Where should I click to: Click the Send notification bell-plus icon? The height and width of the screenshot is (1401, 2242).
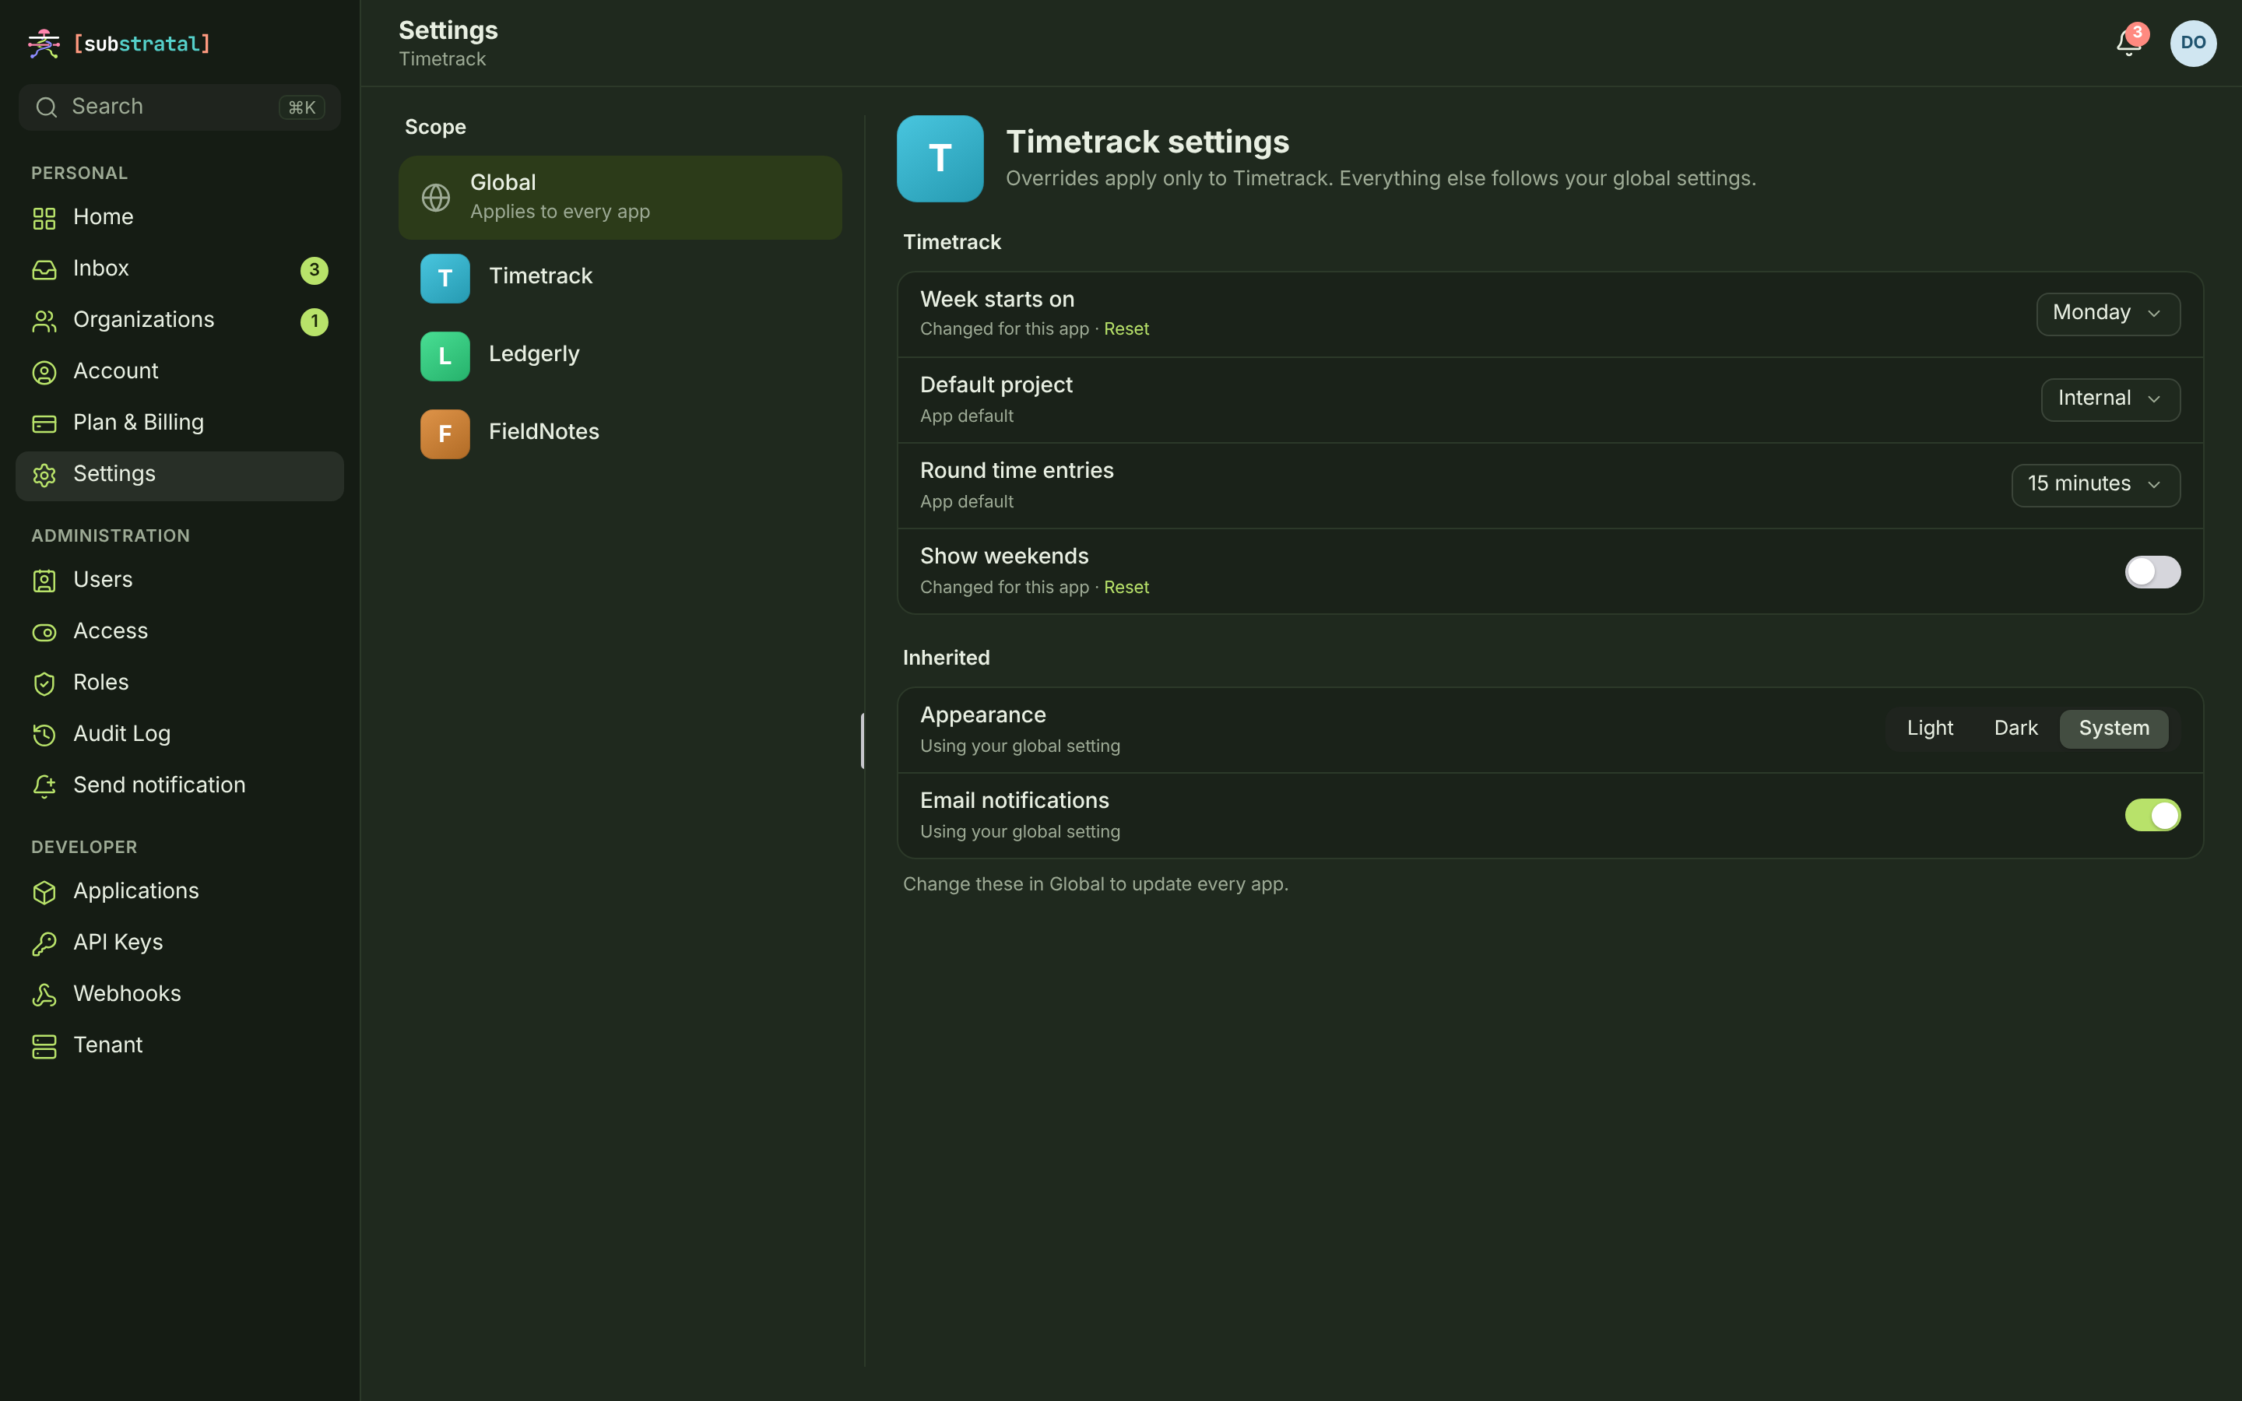point(44,787)
